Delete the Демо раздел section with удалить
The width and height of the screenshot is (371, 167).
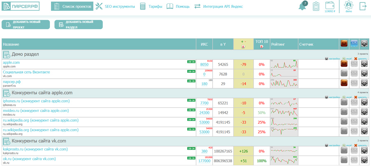pyautogui.click(x=361, y=58)
